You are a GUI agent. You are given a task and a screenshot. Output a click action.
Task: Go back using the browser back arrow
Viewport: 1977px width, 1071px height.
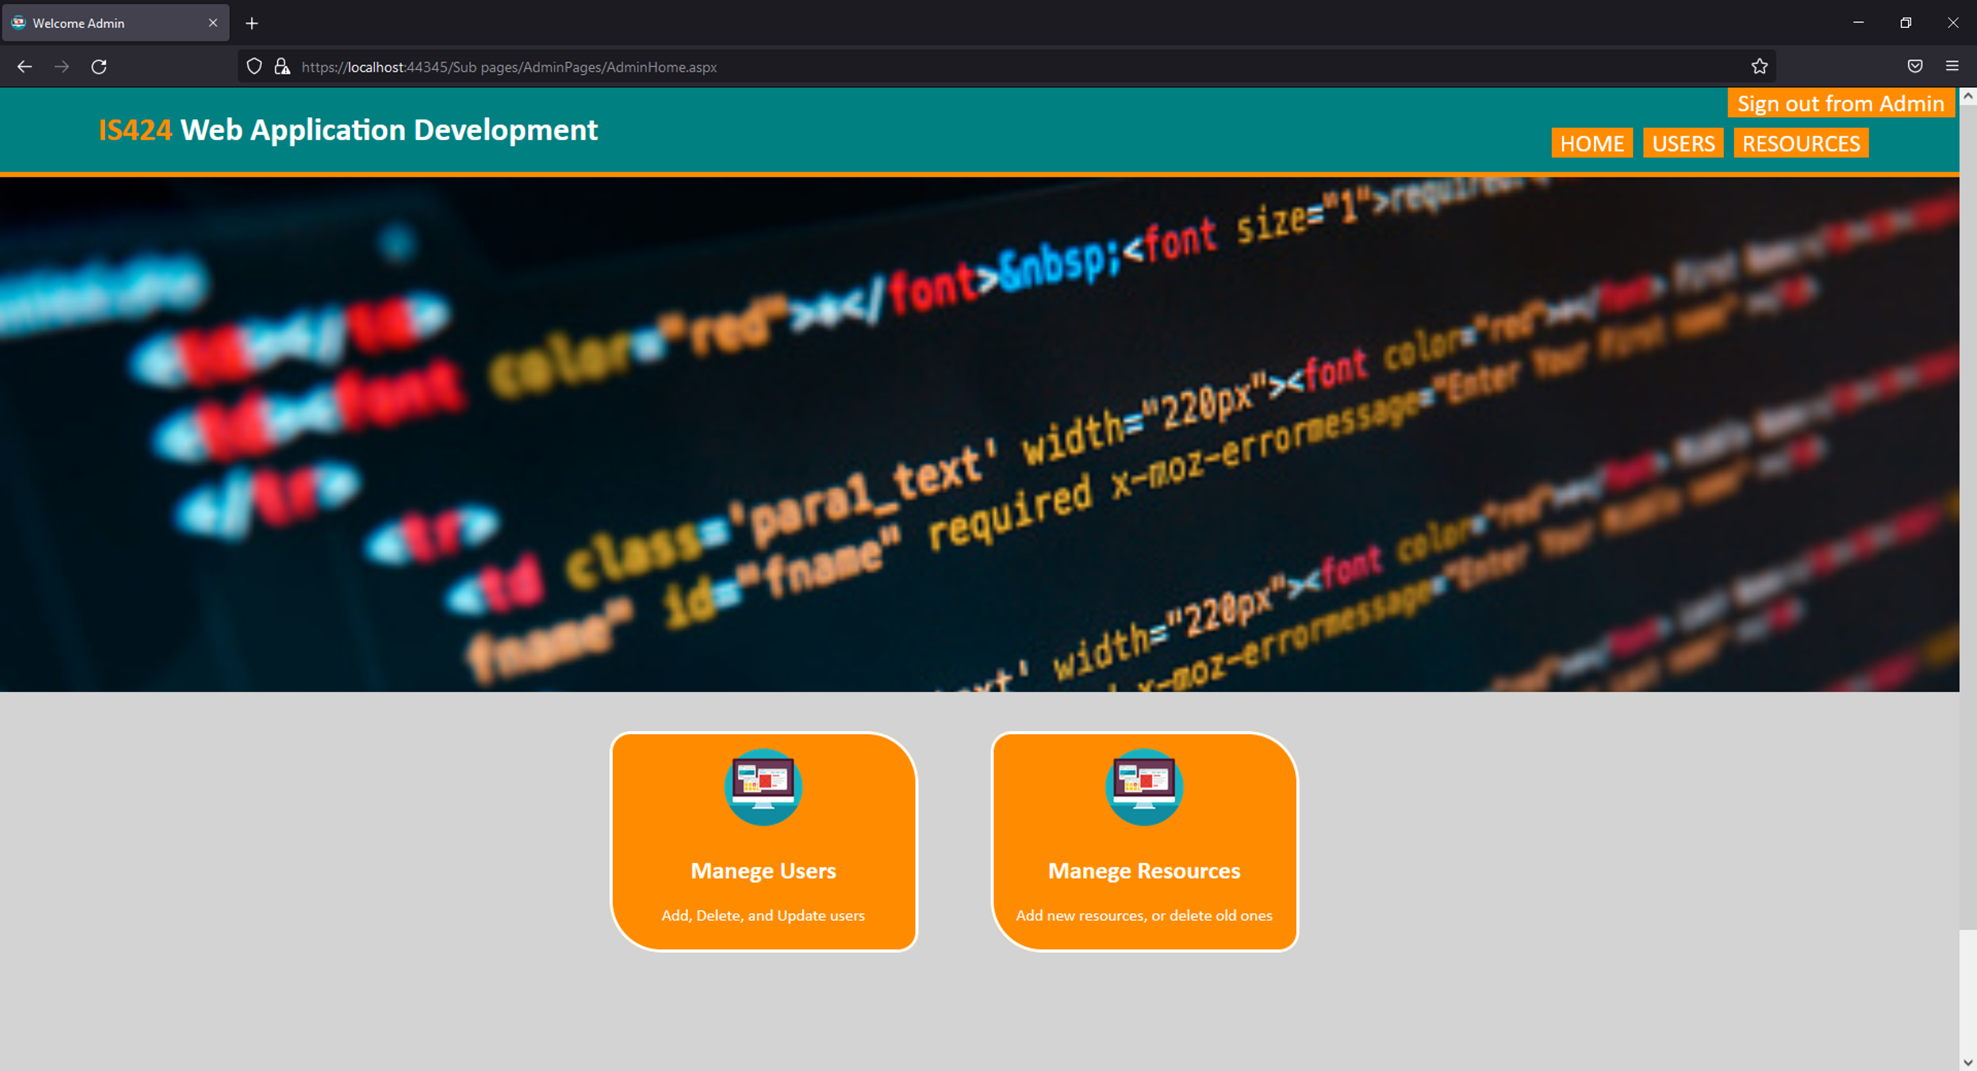24,67
